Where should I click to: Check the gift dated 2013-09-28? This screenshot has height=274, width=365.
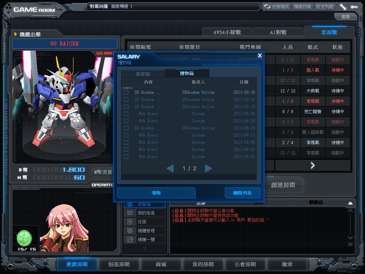(x=126, y=100)
